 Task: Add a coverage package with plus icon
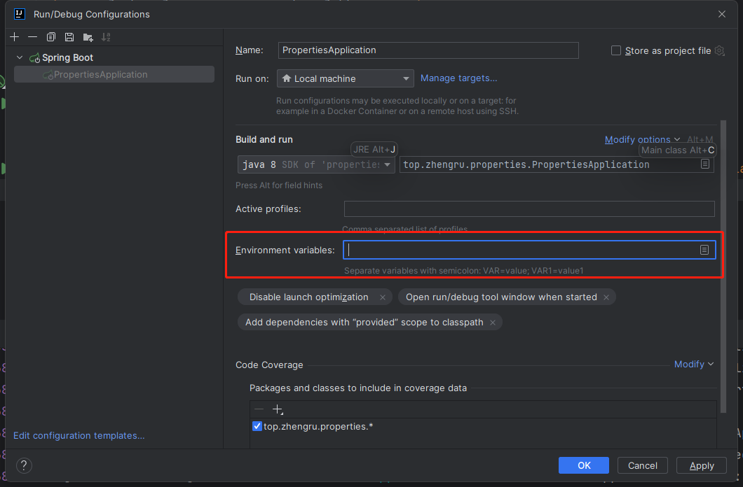pyautogui.click(x=278, y=409)
